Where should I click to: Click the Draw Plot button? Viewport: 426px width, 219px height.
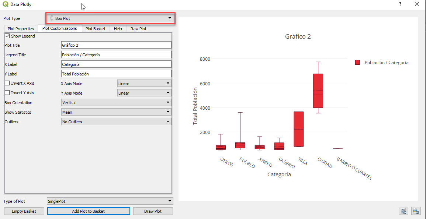(x=153, y=211)
